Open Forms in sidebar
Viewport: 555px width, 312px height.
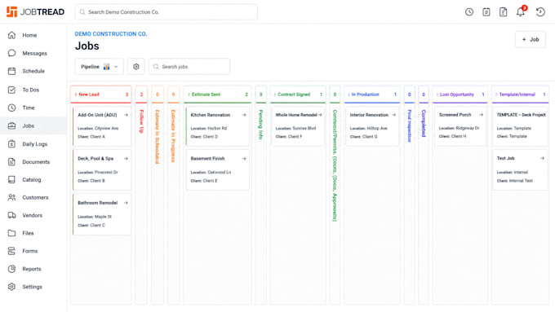(x=33, y=251)
